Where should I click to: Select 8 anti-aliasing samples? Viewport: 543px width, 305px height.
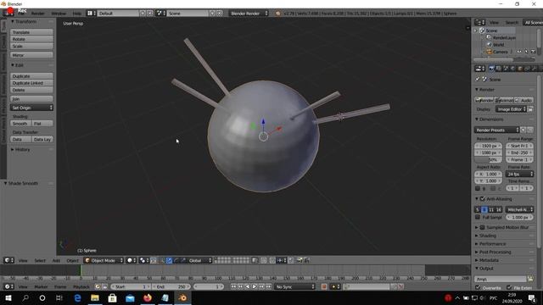coord(484,209)
